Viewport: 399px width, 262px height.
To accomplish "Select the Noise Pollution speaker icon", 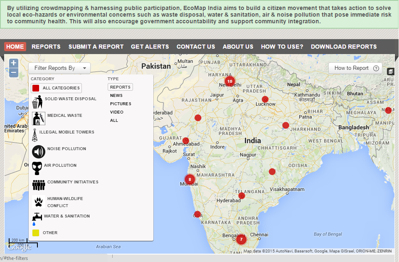I will [x=38, y=151].
